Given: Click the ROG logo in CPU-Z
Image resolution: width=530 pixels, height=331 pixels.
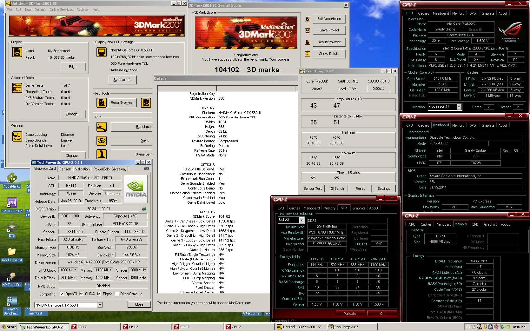Looking at the screenshot, I should tap(510, 31).
